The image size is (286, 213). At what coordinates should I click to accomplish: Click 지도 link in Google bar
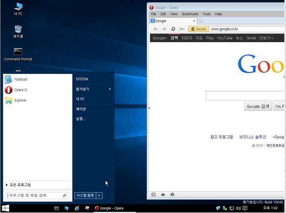199,38
